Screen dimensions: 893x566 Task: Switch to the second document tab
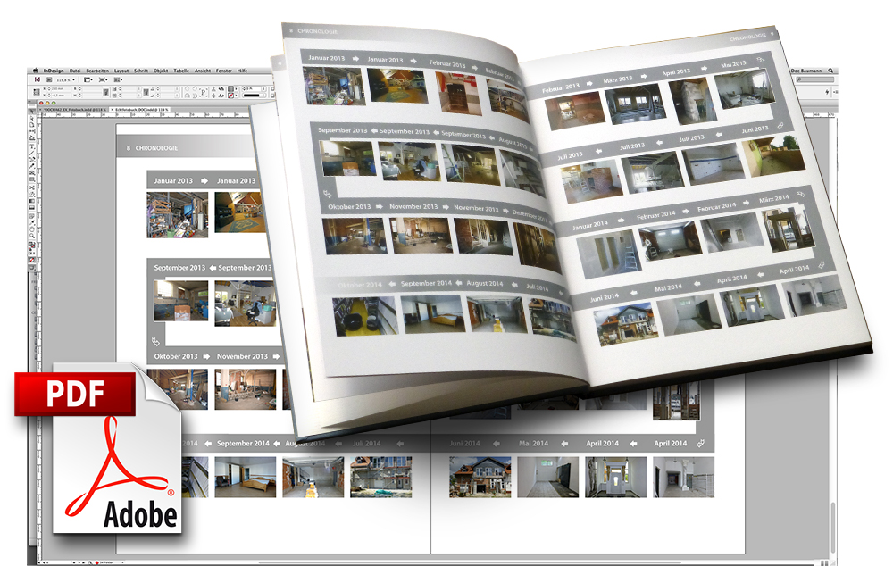(139, 109)
